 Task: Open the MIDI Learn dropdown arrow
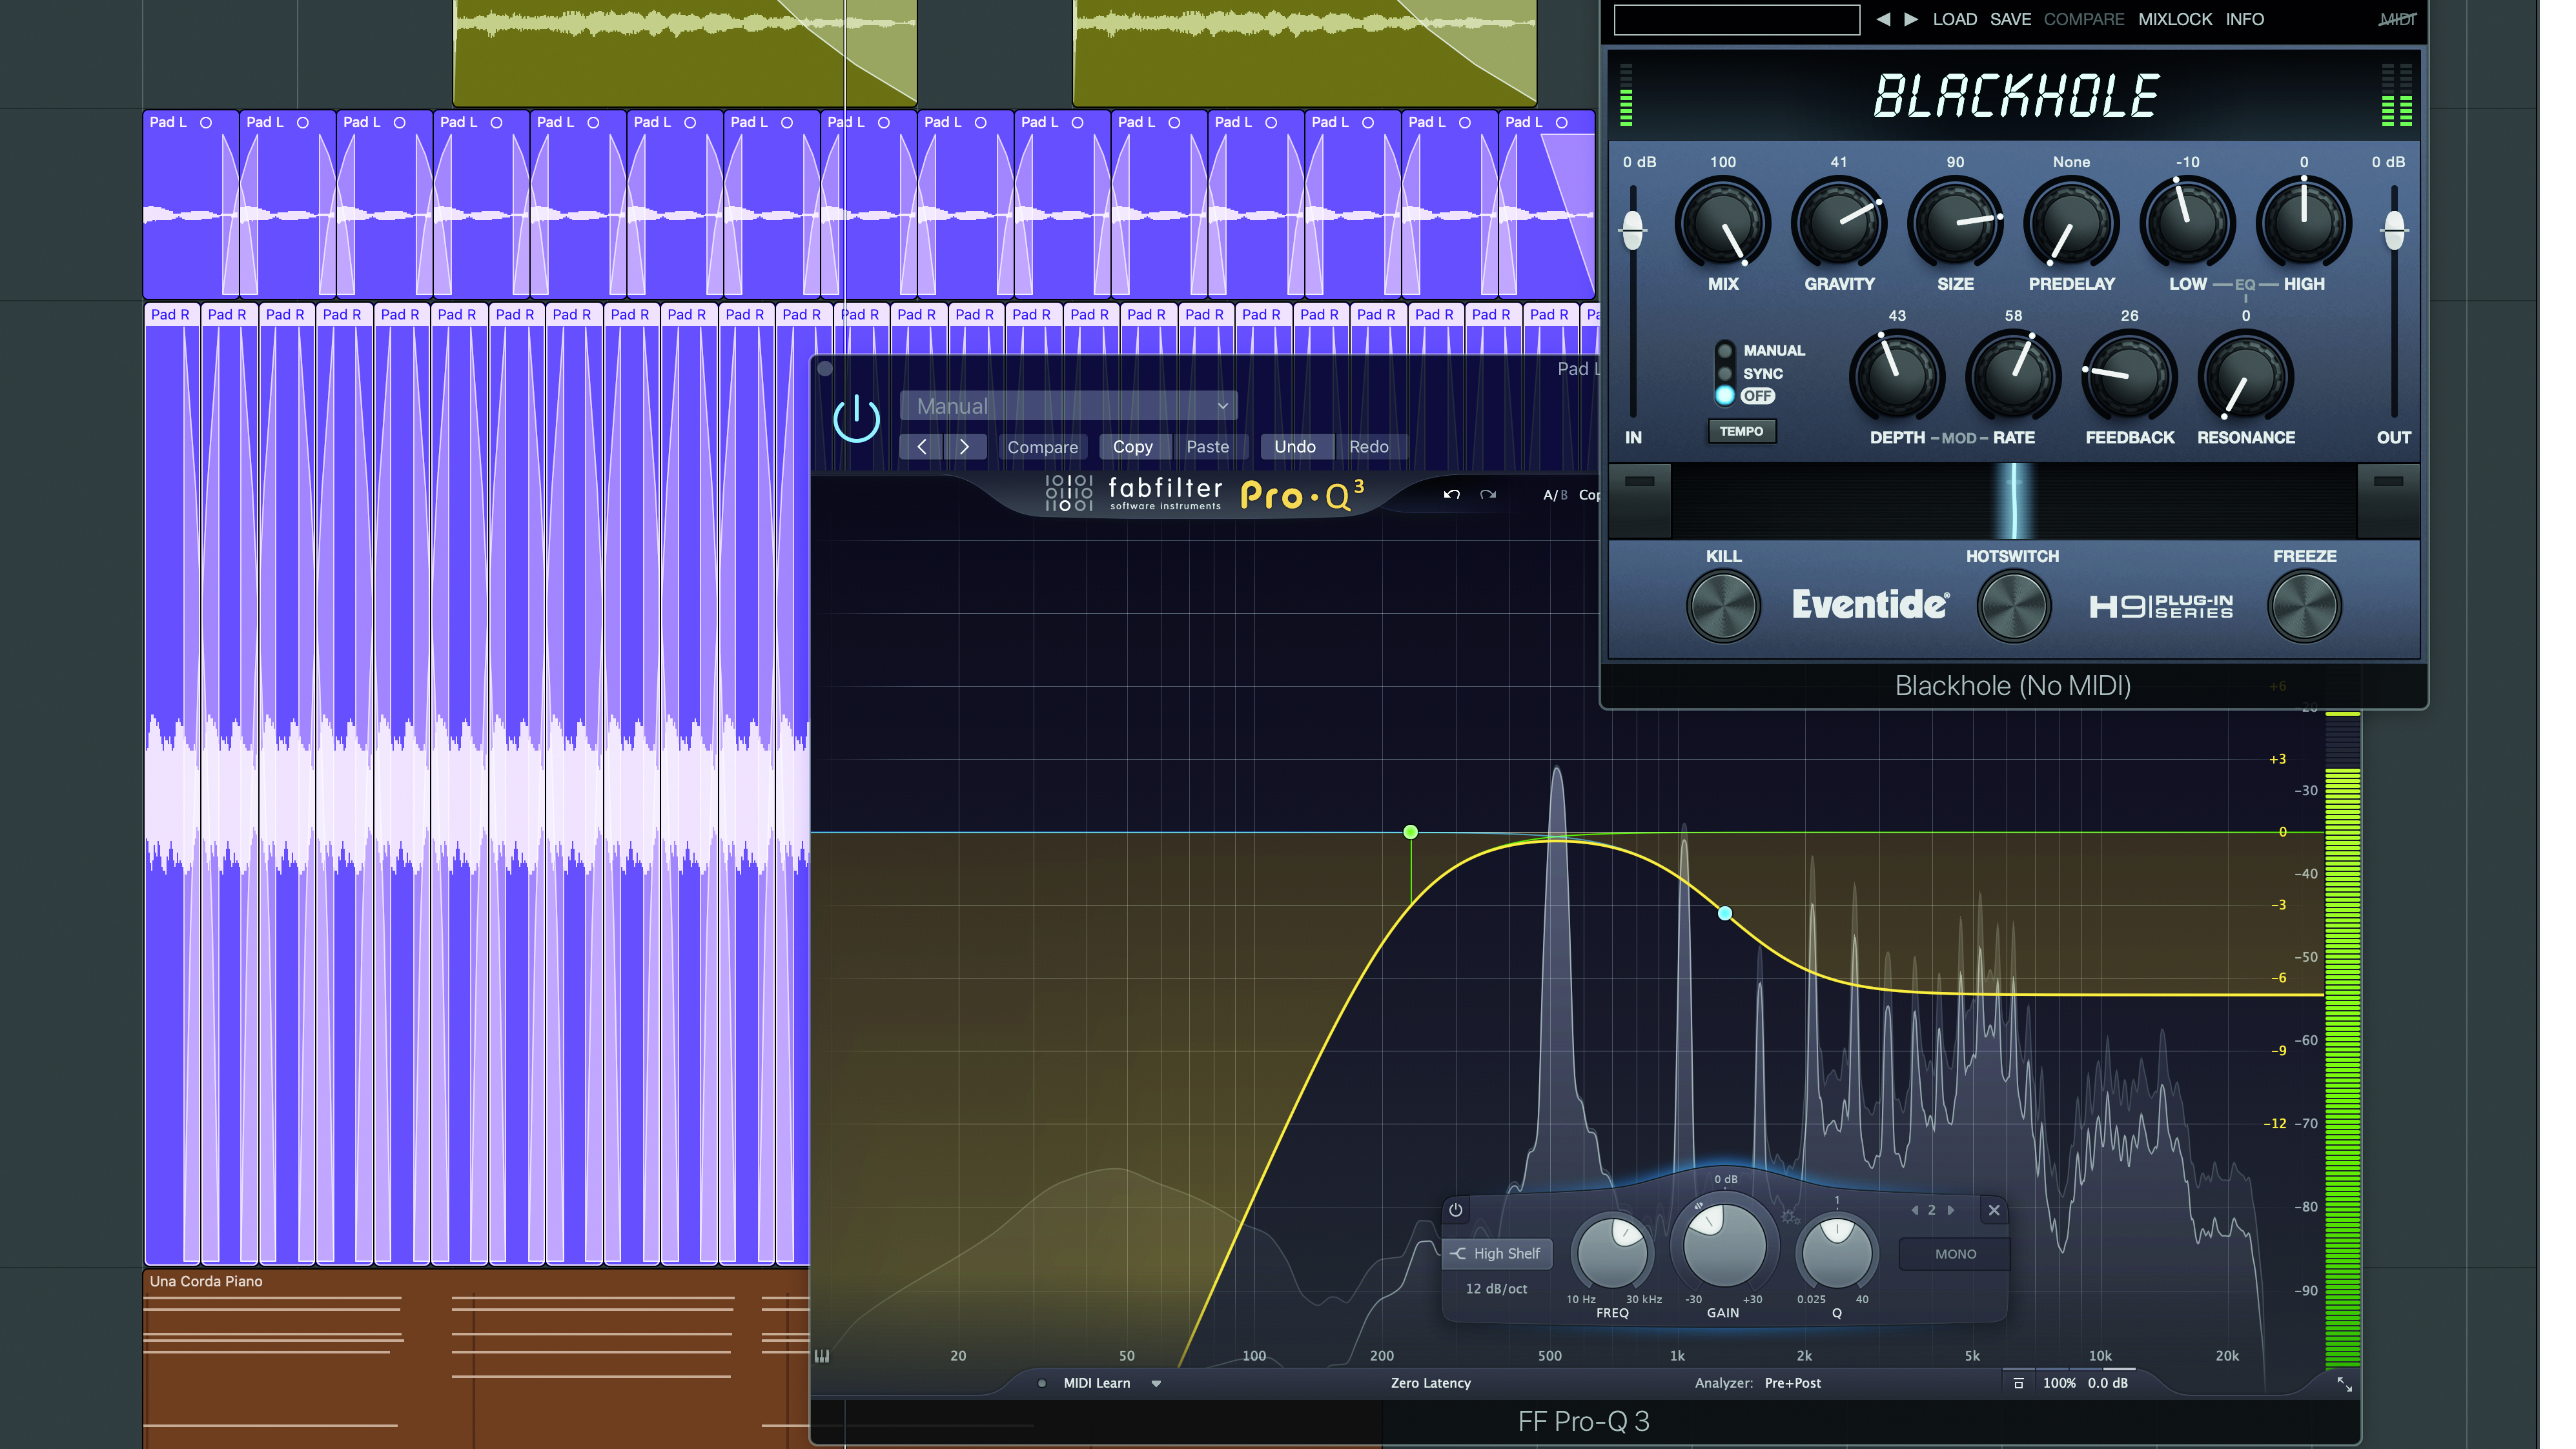1156,1384
